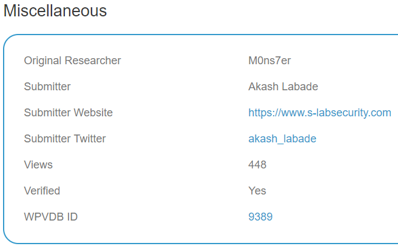Select the M0ns7er researcher name
Screen dimensions: 398x249
pyautogui.click(x=269, y=61)
